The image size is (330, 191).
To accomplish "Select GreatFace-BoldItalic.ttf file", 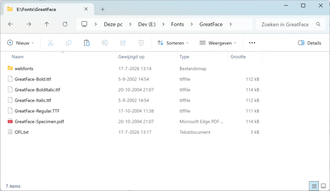I will coord(38,90).
